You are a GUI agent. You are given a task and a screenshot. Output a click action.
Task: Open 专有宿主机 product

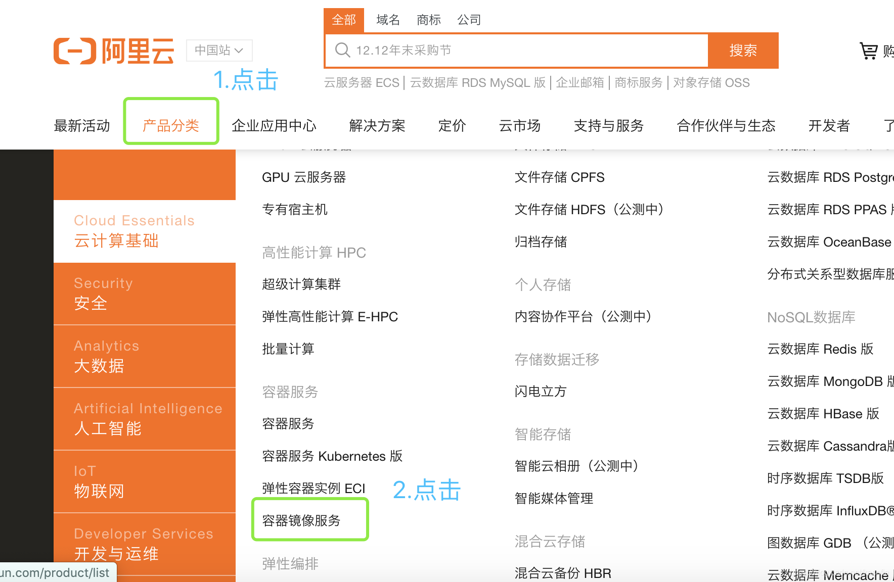tap(295, 210)
